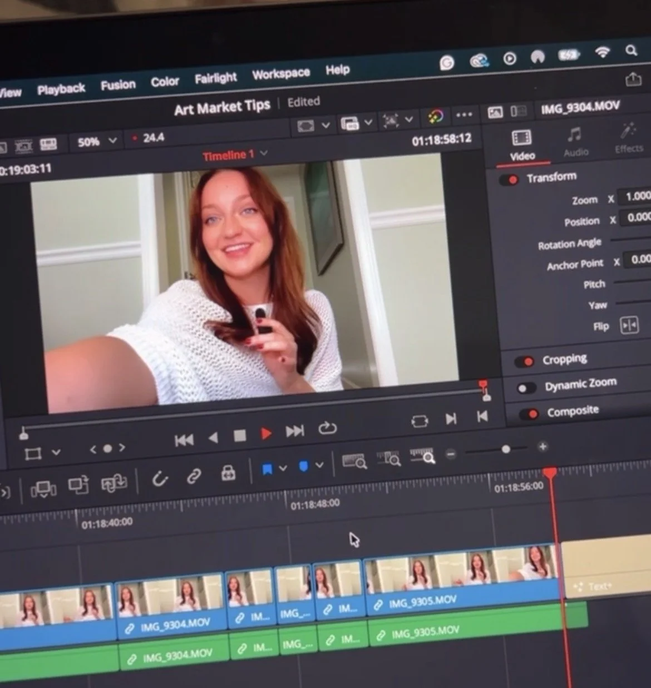
Task: Stop playback
Action: (240, 435)
